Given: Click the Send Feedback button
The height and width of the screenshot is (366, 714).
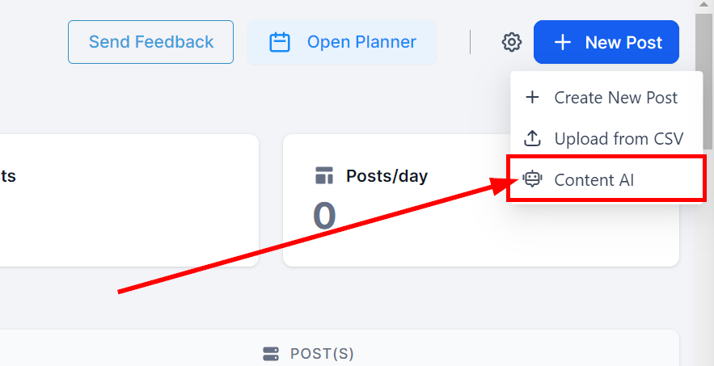Looking at the screenshot, I should point(150,42).
